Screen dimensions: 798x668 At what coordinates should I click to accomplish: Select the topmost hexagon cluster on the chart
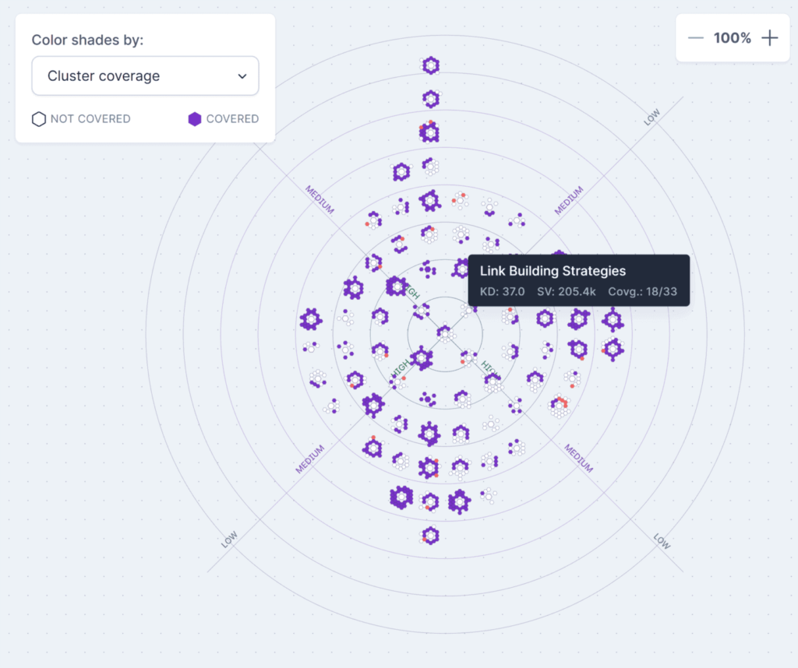click(x=430, y=65)
